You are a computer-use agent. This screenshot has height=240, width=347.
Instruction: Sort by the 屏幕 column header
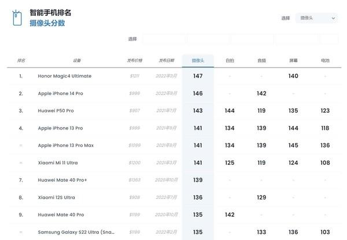point(293,60)
